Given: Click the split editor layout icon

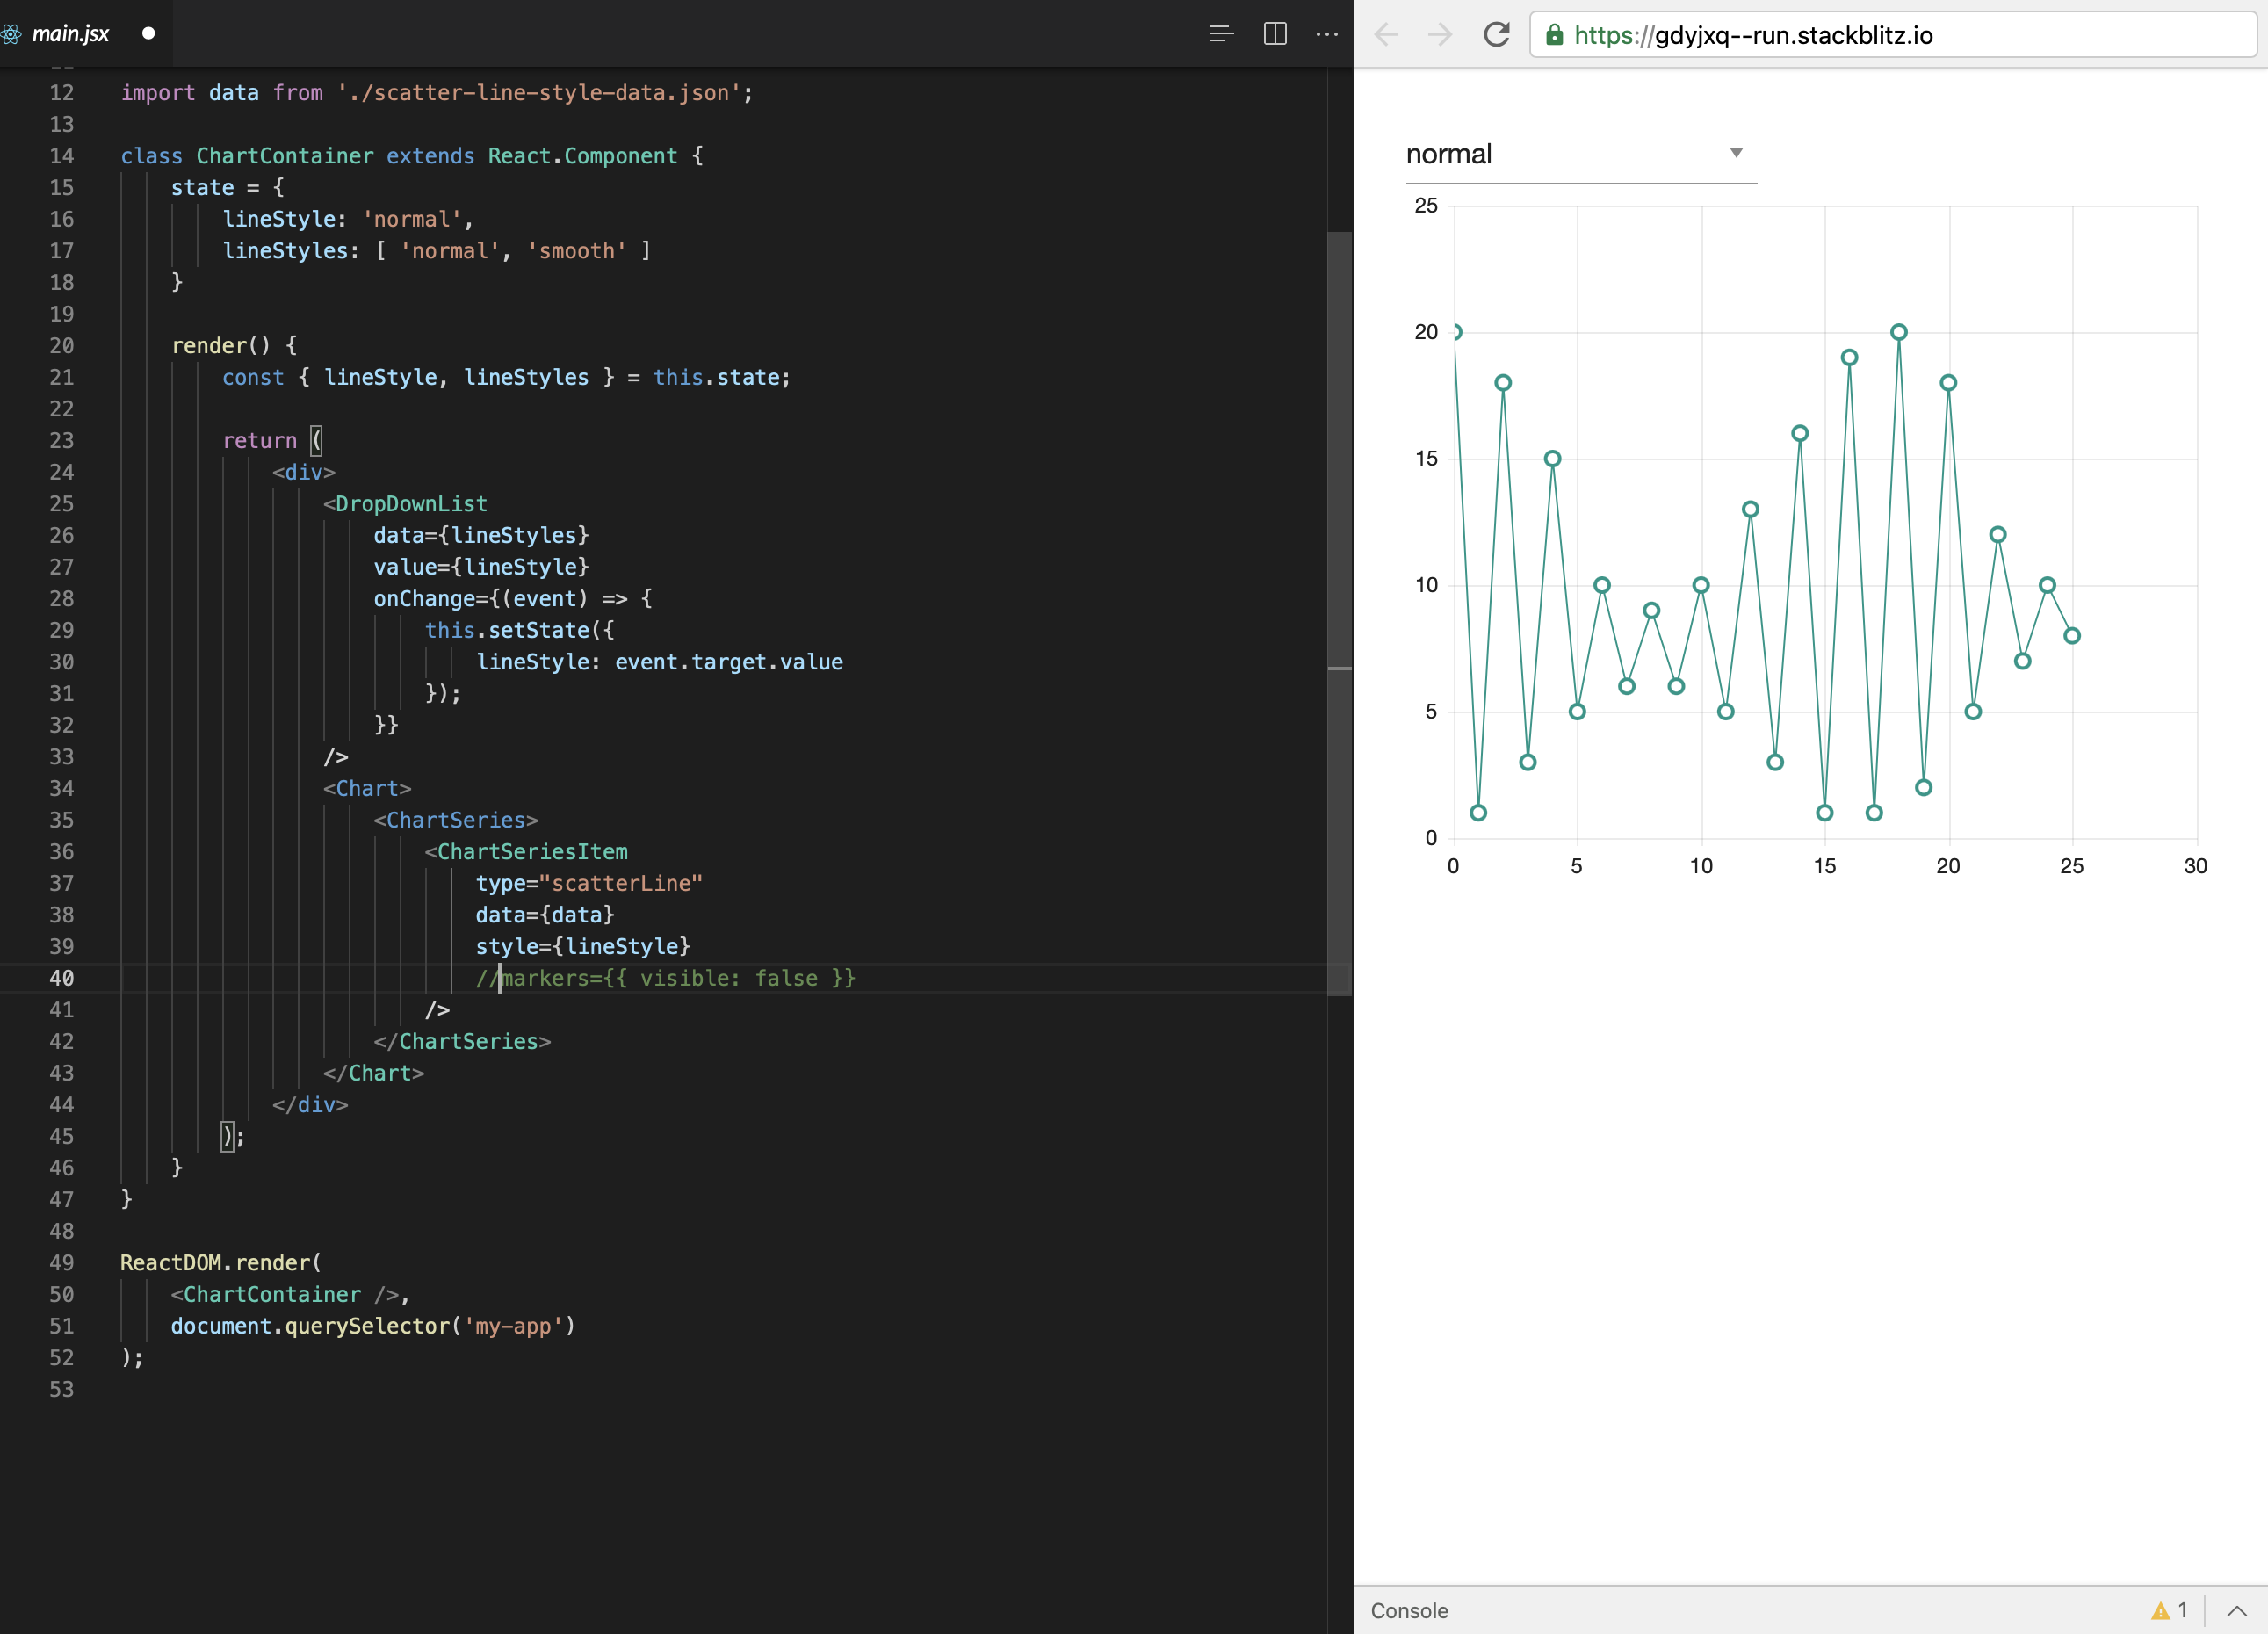Looking at the screenshot, I should tap(1275, 34).
